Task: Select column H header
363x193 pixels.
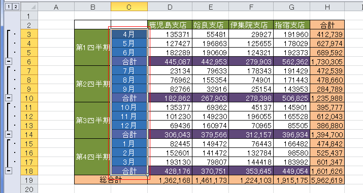Action: 327,7
